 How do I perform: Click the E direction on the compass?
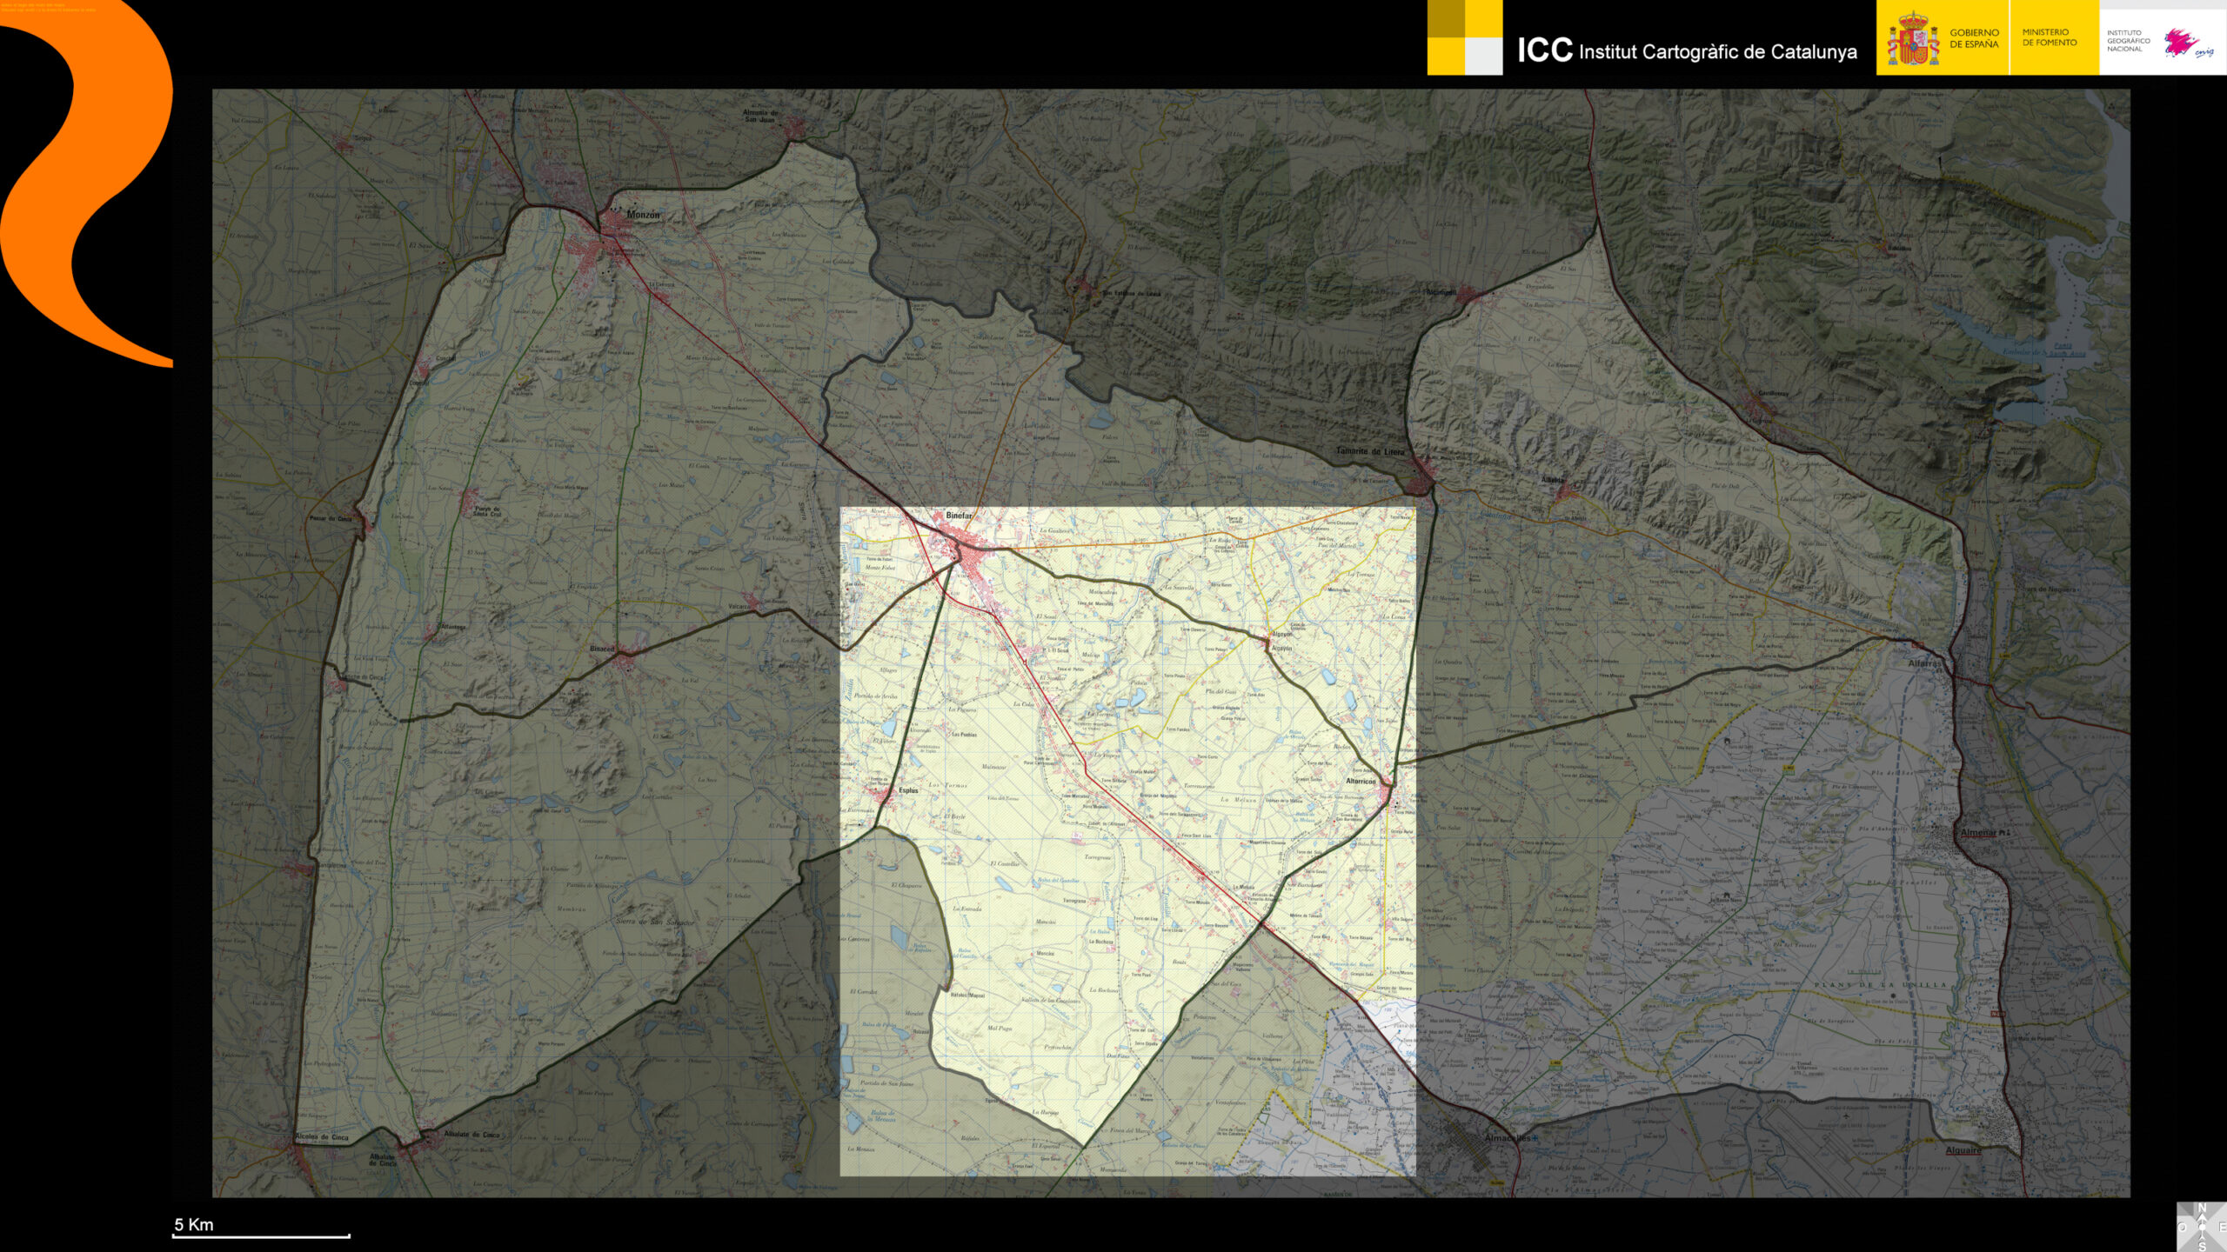pos(2222,1227)
